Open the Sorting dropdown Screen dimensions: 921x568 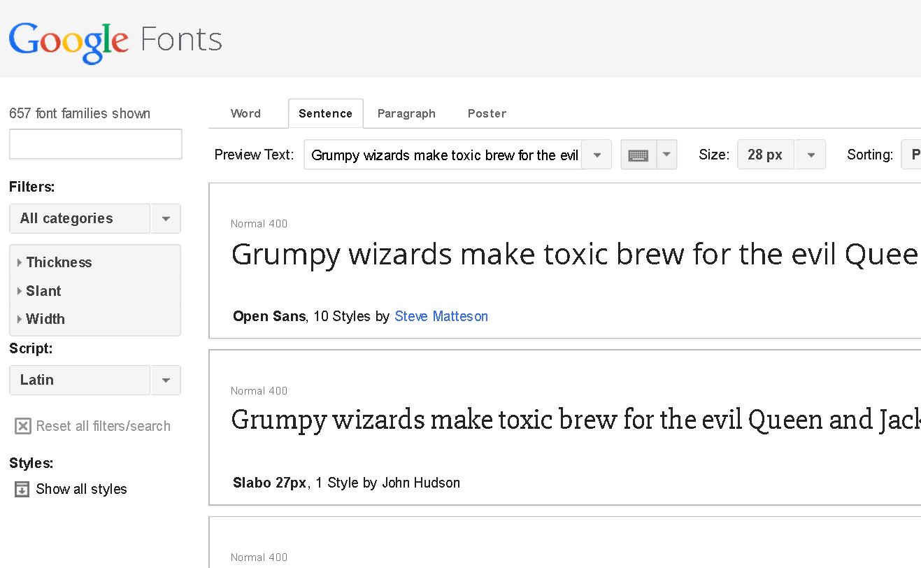pos(911,155)
